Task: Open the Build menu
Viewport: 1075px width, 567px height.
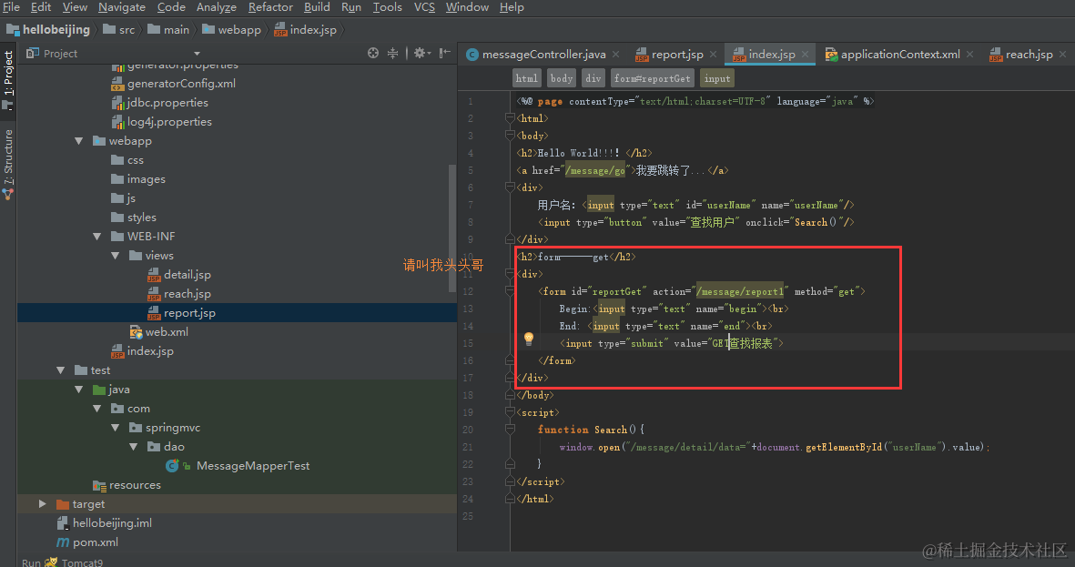Action: [x=317, y=7]
